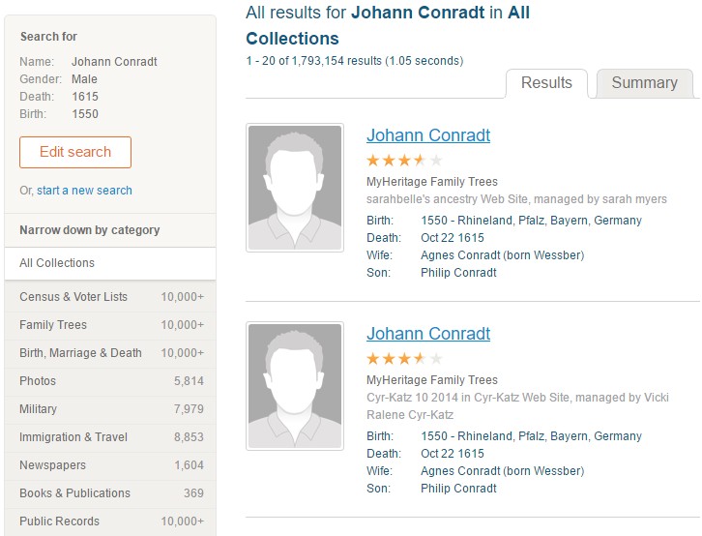Open the second Johann Conradt result link
Viewport: 702px width, 536px height.
pyautogui.click(x=428, y=334)
